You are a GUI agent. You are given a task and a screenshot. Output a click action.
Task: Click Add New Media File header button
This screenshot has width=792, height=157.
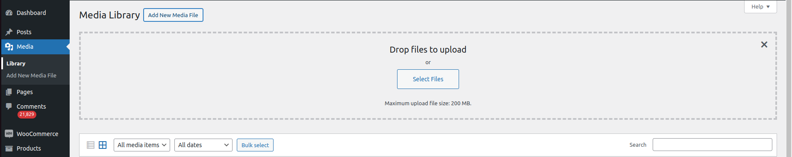click(x=173, y=15)
